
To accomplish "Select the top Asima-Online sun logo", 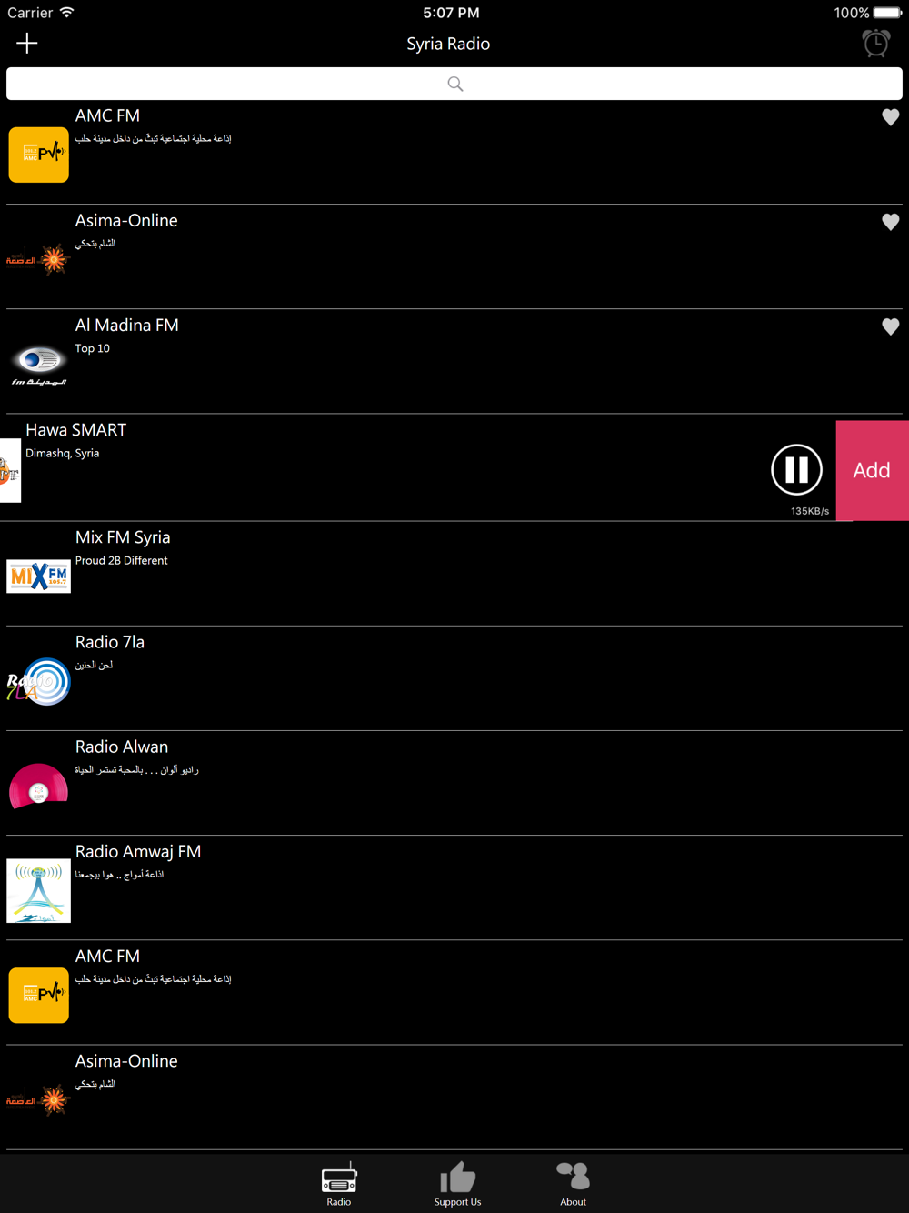I will click(39, 260).
